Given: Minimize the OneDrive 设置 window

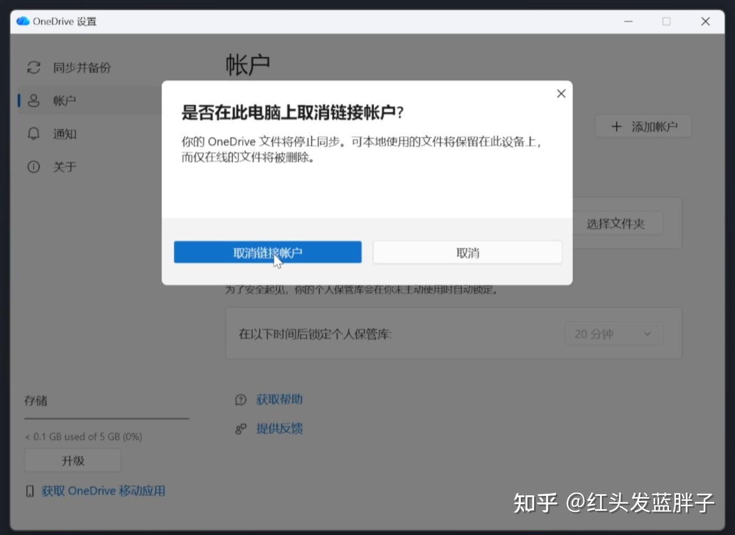Looking at the screenshot, I should pyautogui.click(x=628, y=21).
